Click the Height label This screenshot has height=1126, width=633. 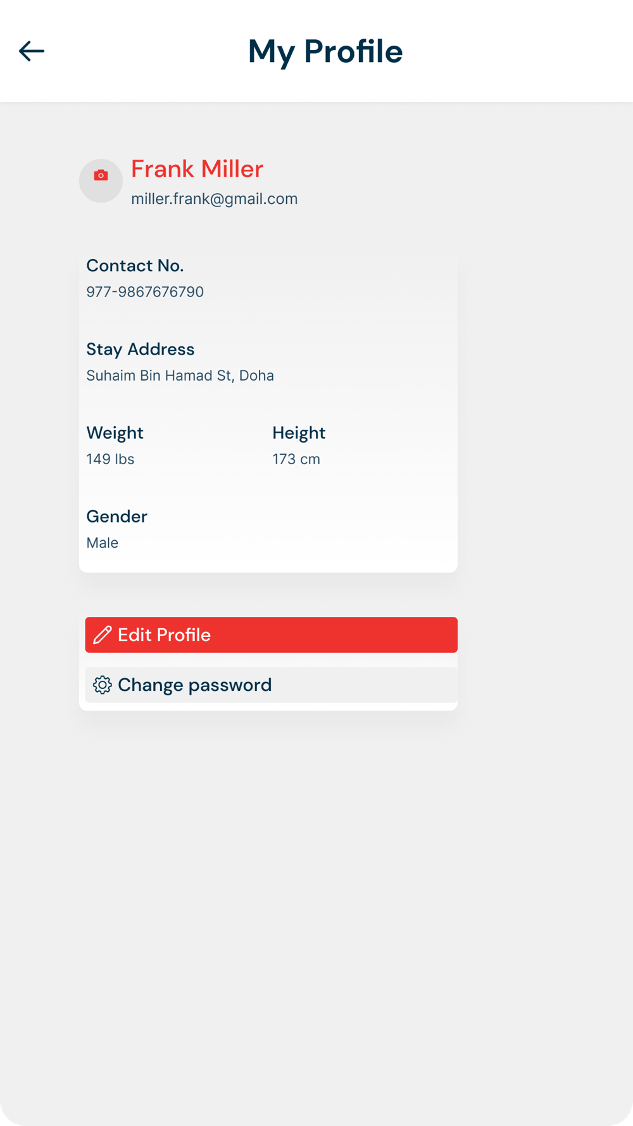click(x=299, y=433)
